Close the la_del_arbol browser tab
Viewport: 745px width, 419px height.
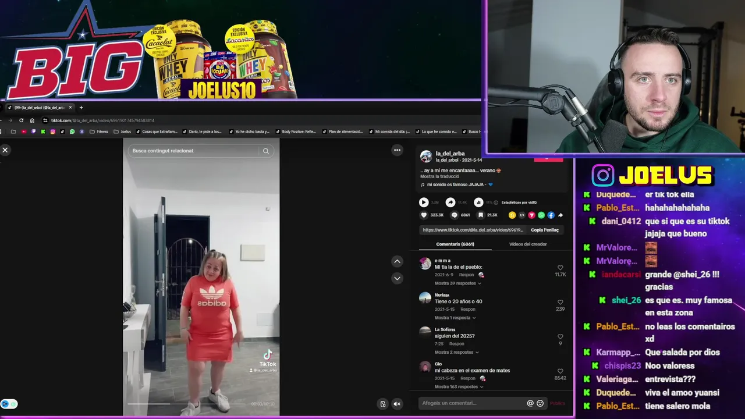pyautogui.click(x=70, y=108)
